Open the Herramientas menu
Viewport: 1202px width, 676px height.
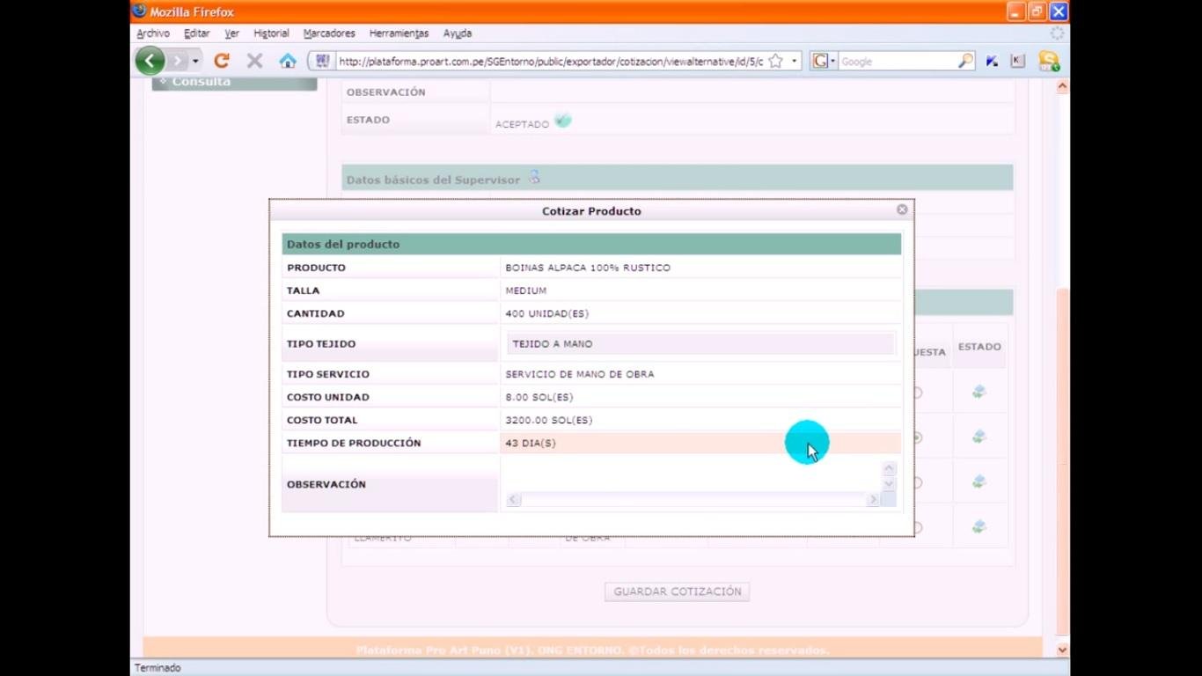click(x=399, y=33)
